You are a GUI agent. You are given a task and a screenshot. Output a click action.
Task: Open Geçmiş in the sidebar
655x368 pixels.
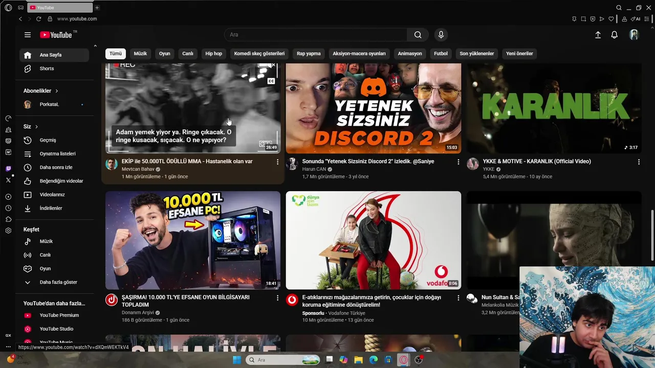click(54, 140)
